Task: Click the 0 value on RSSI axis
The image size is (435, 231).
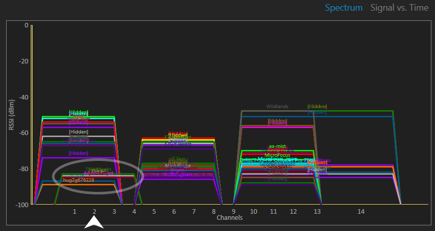Action: [x=26, y=25]
